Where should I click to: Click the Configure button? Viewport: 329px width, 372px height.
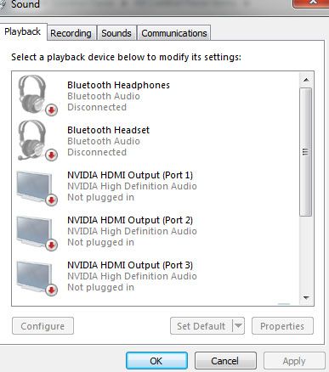point(43,326)
